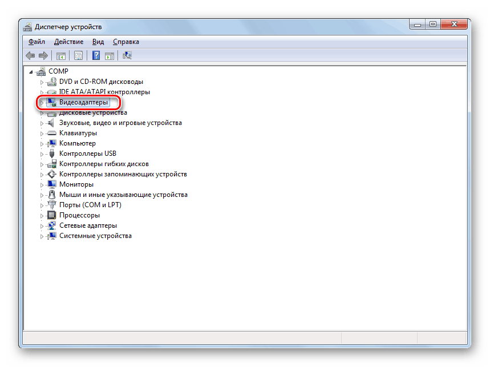
Task: Toggle the action pane toolbar icon
Action: point(110,56)
